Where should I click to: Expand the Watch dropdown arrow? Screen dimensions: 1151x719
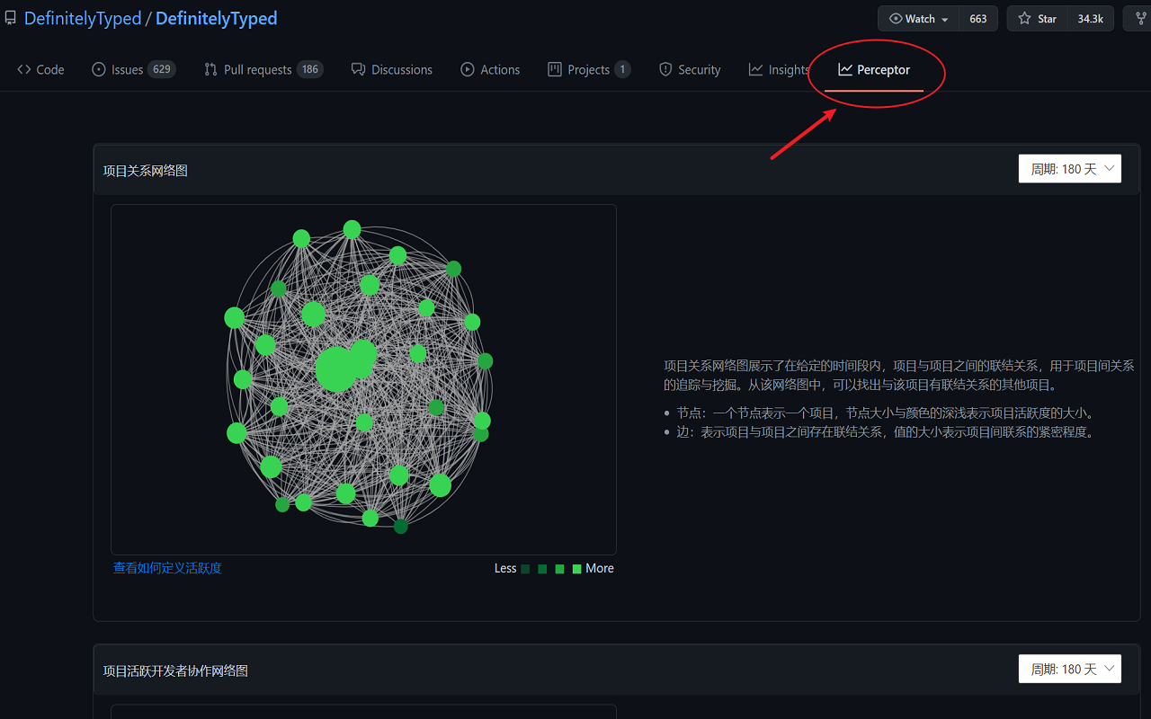(x=945, y=20)
